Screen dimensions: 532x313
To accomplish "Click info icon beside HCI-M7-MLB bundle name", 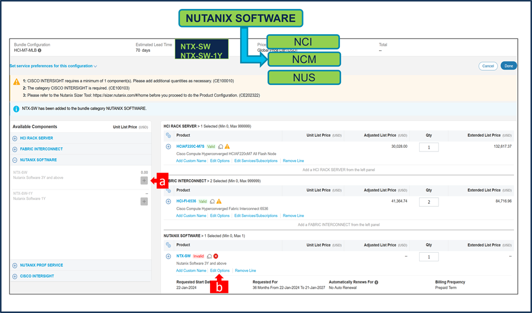I will [x=40, y=50].
